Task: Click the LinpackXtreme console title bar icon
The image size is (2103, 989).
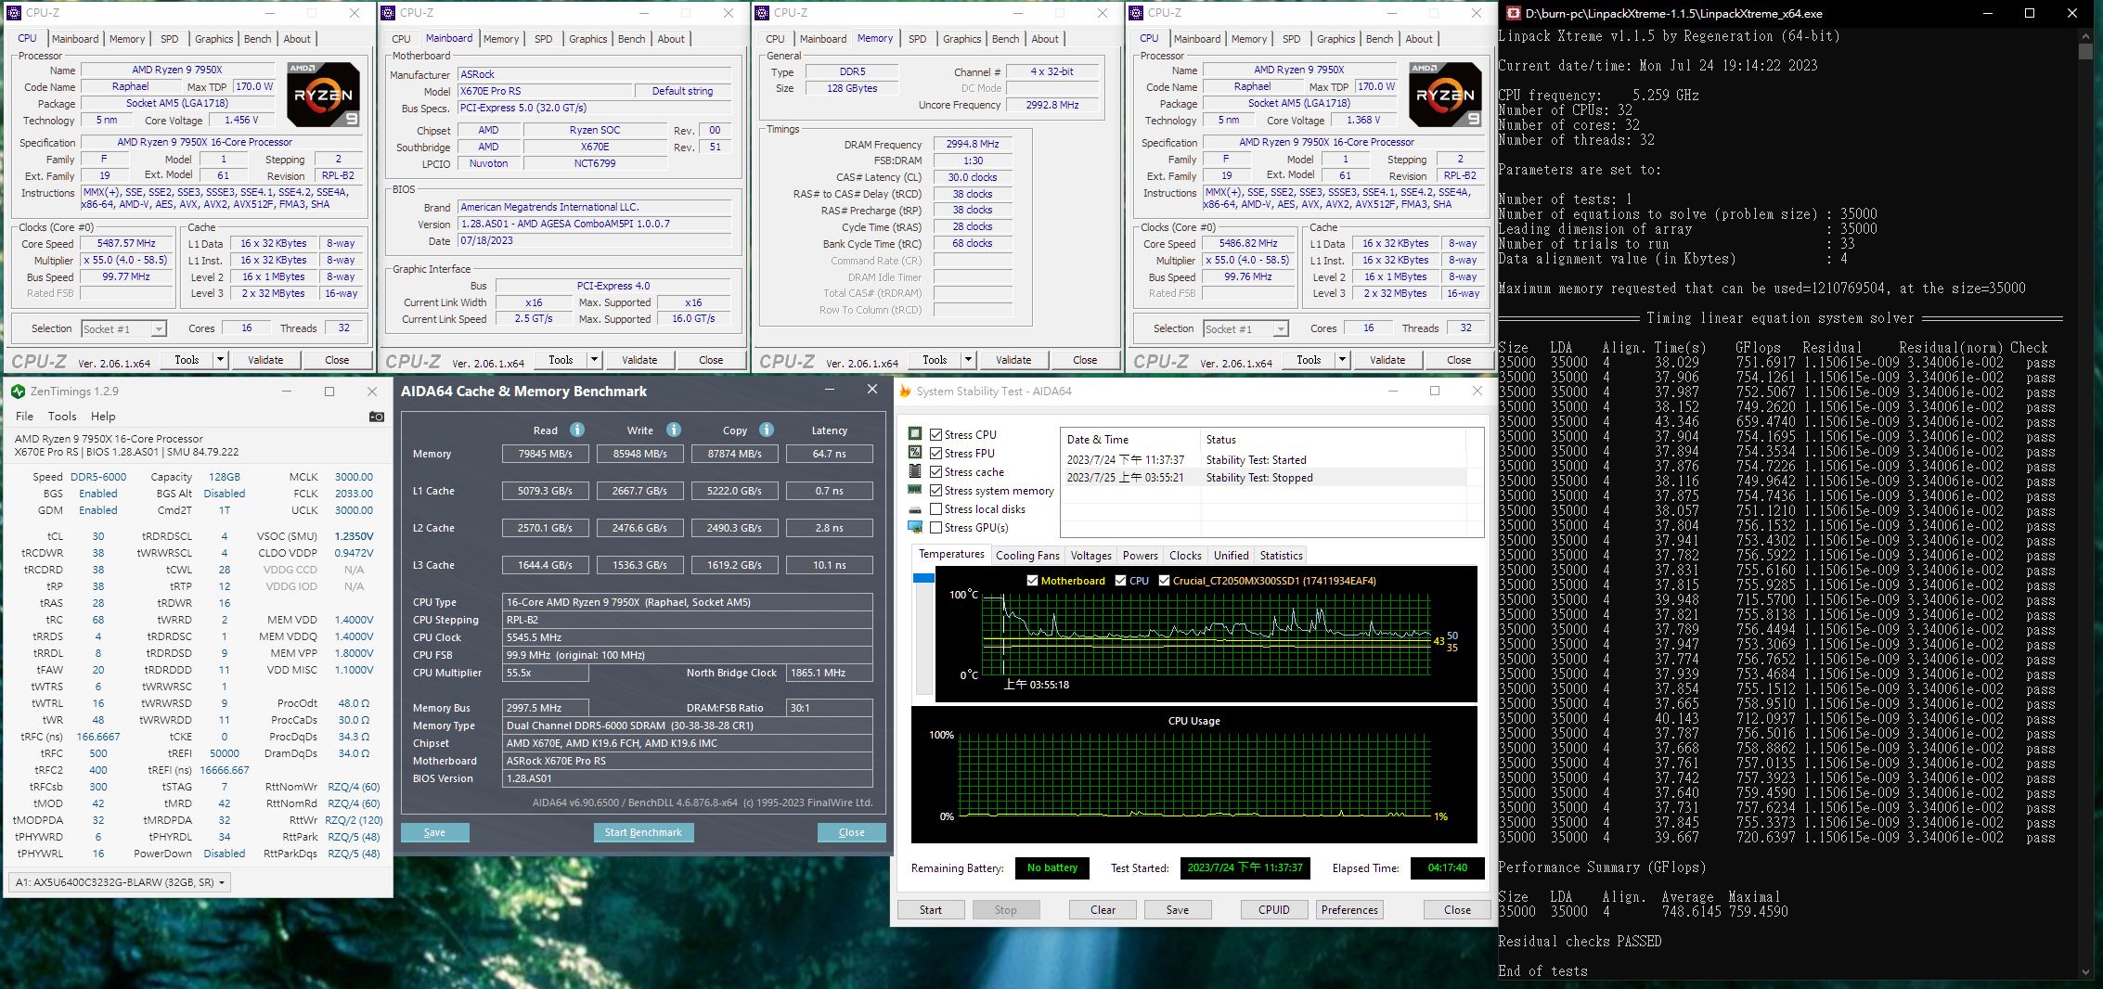Action: pyautogui.click(x=1514, y=13)
